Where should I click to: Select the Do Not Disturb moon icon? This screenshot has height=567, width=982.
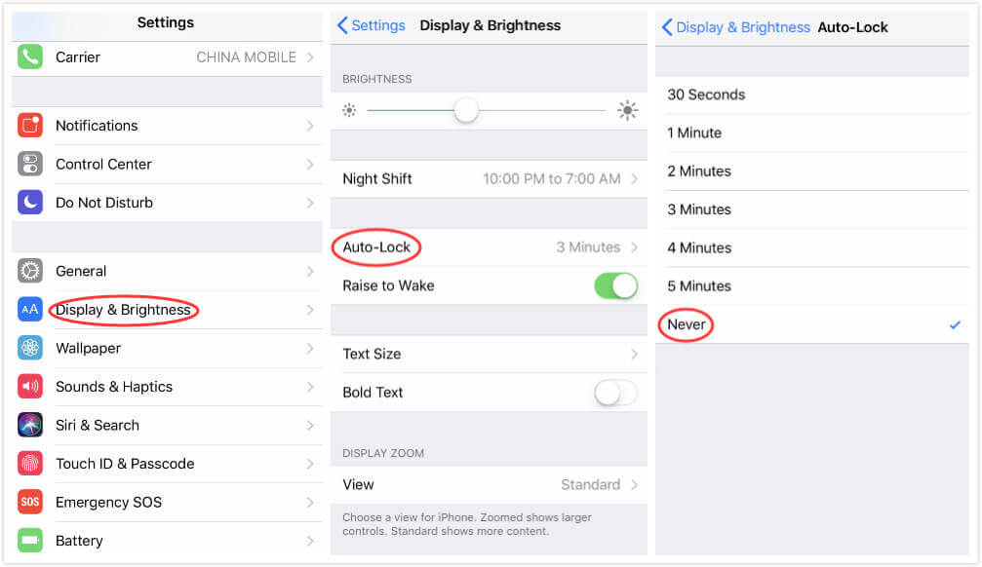[27, 202]
